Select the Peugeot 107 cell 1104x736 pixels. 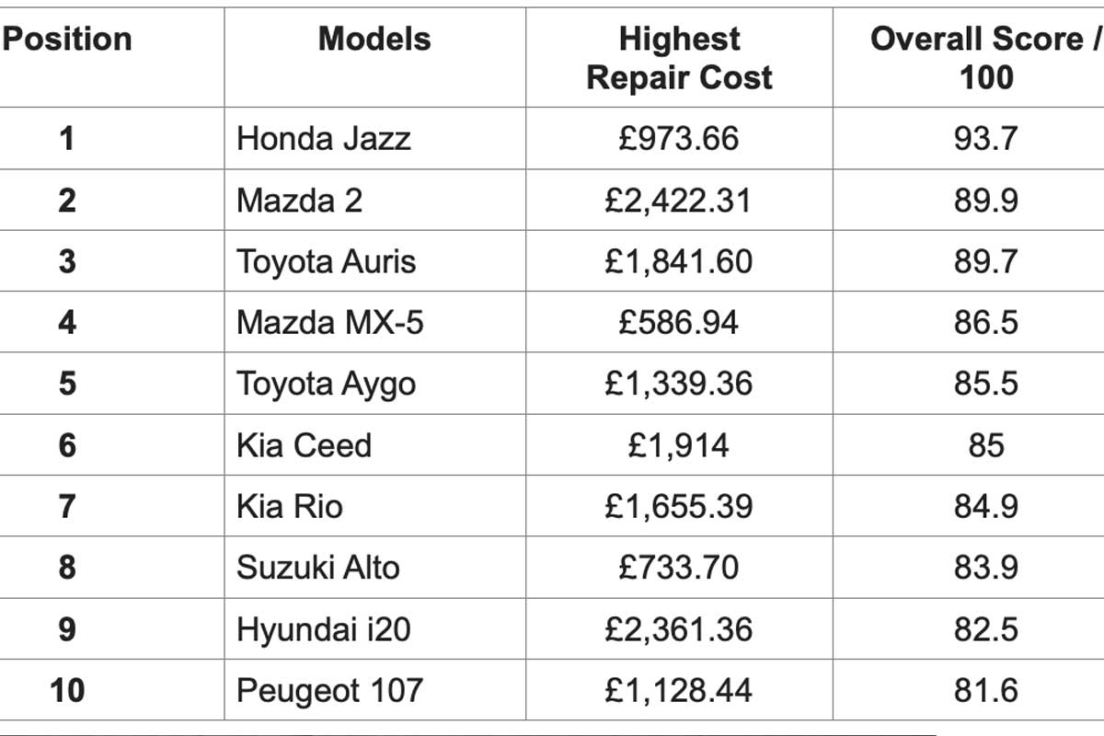click(x=330, y=691)
